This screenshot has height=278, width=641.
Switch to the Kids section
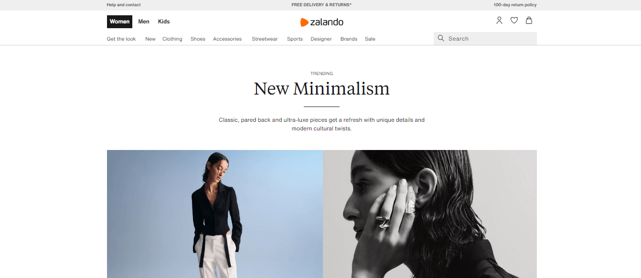click(x=164, y=21)
